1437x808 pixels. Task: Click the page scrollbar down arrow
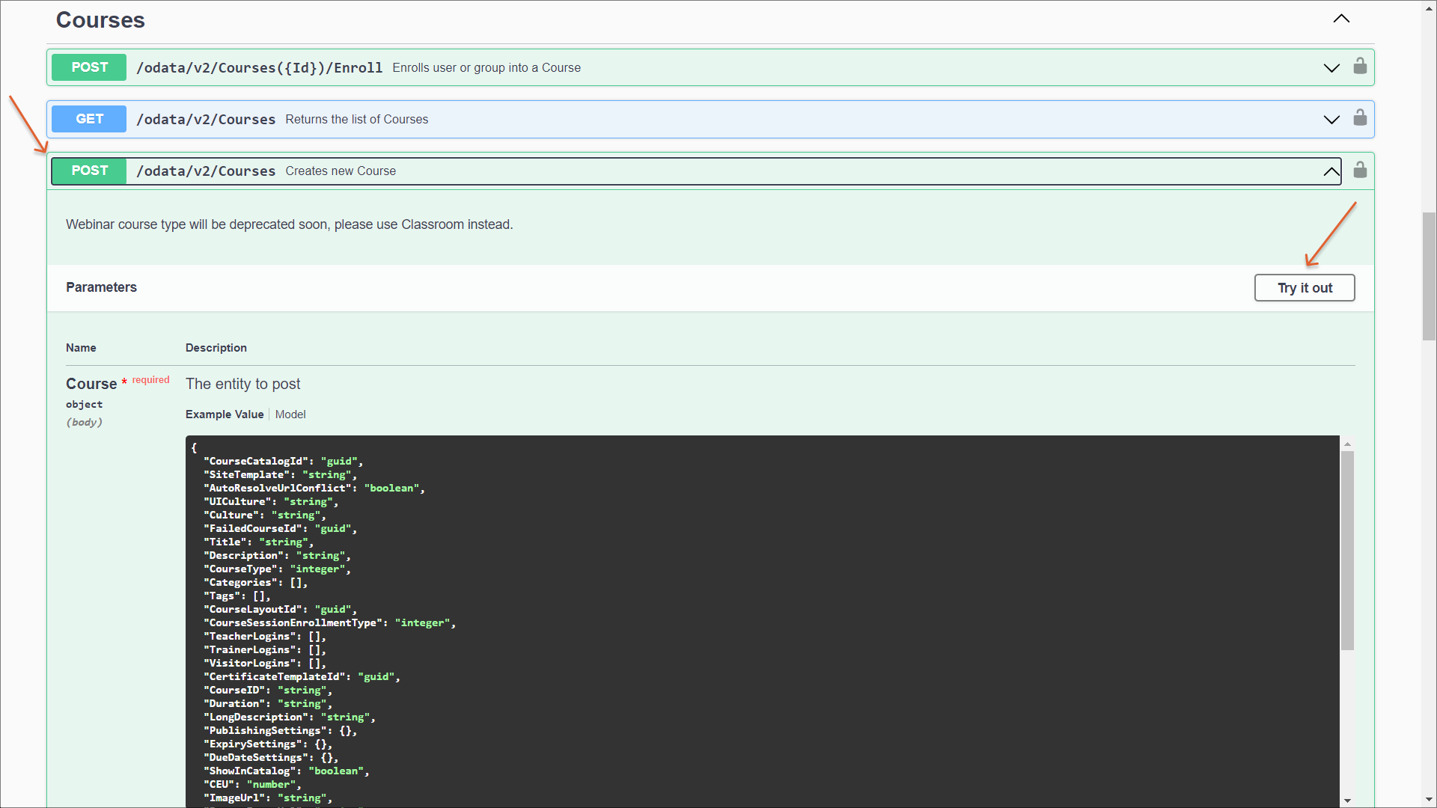(x=1429, y=800)
